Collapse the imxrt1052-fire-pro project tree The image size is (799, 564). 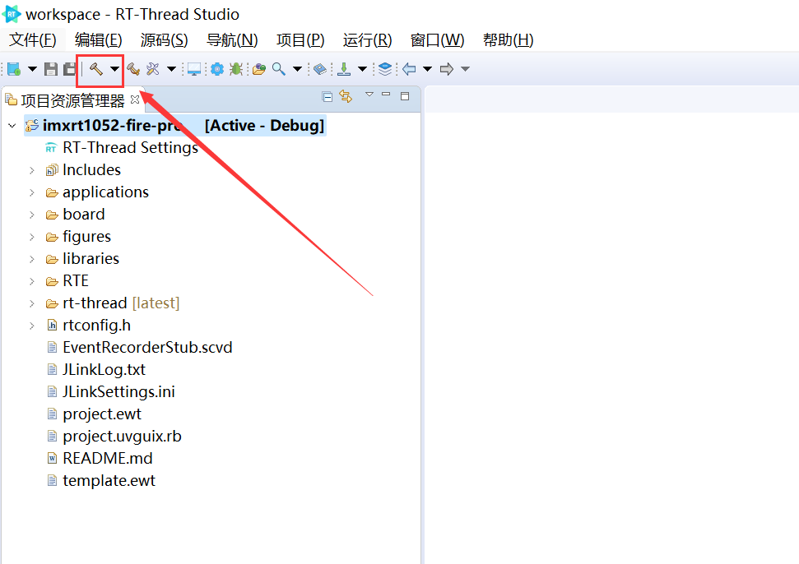12,126
